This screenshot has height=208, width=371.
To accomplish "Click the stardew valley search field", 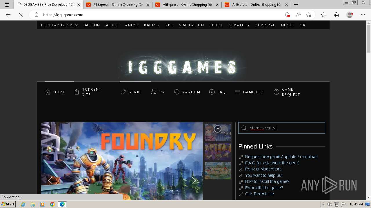I will (282, 128).
